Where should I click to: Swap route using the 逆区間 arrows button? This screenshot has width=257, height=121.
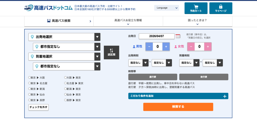[111, 52]
